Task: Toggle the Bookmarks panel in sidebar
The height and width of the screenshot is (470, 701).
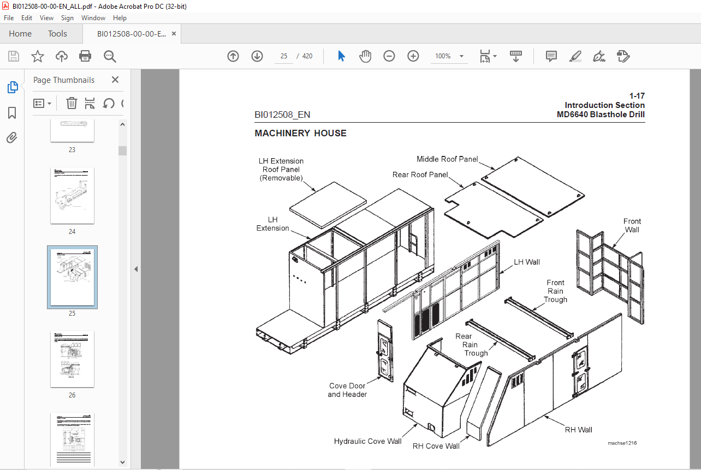Action: point(12,113)
